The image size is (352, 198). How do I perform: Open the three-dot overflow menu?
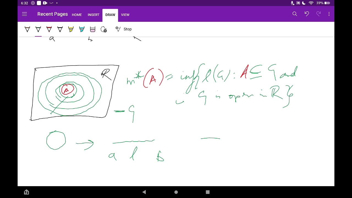(x=329, y=14)
